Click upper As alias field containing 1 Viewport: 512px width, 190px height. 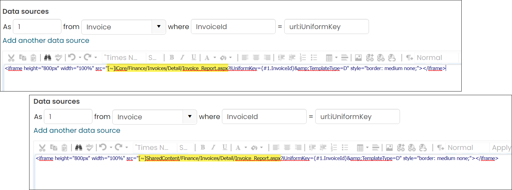tap(37, 27)
